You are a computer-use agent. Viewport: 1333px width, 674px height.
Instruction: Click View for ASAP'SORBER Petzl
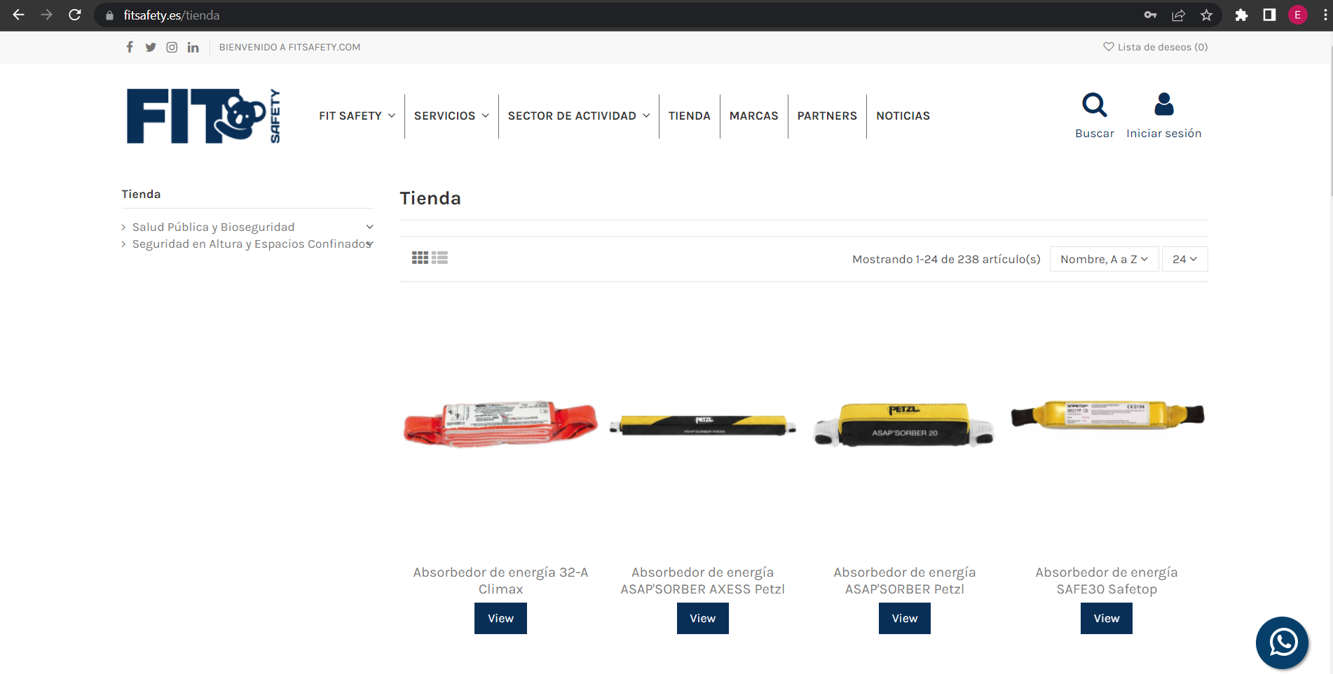click(x=904, y=619)
